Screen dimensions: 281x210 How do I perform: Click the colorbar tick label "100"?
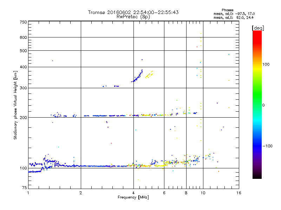pos(266,64)
